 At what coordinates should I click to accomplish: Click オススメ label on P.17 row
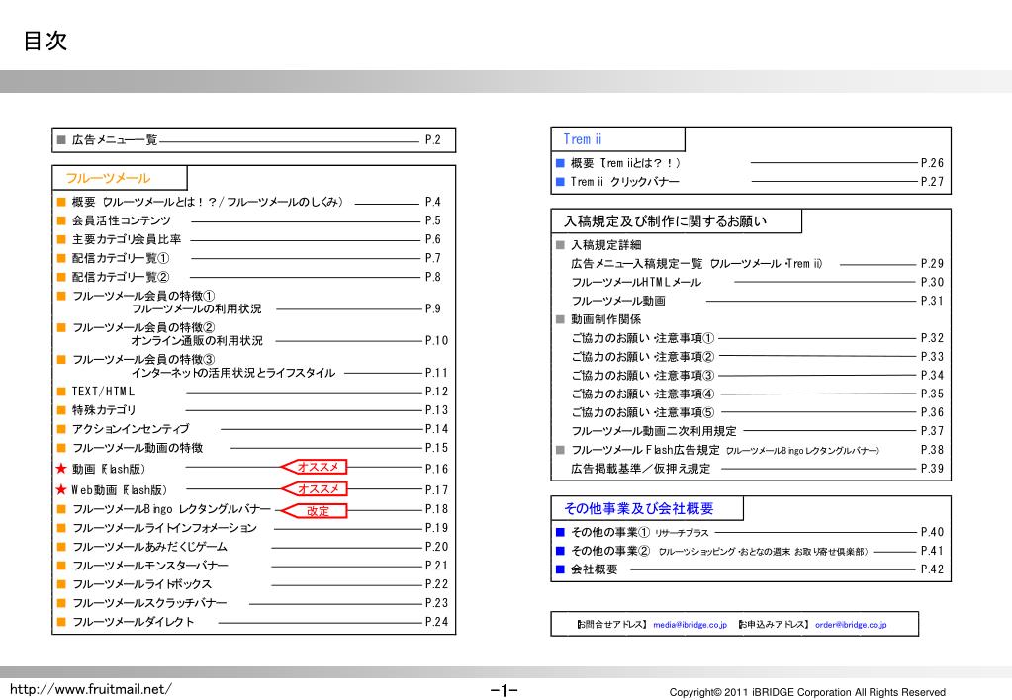pyautogui.click(x=315, y=488)
